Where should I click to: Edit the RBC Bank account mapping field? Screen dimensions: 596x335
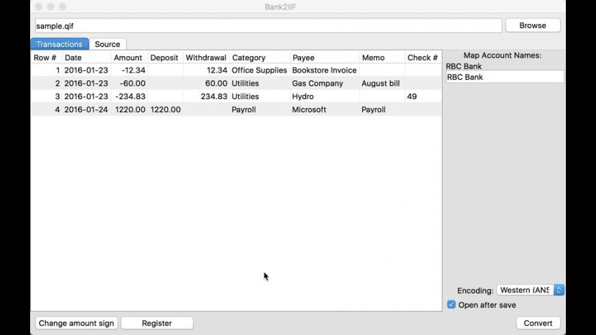[x=505, y=77]
